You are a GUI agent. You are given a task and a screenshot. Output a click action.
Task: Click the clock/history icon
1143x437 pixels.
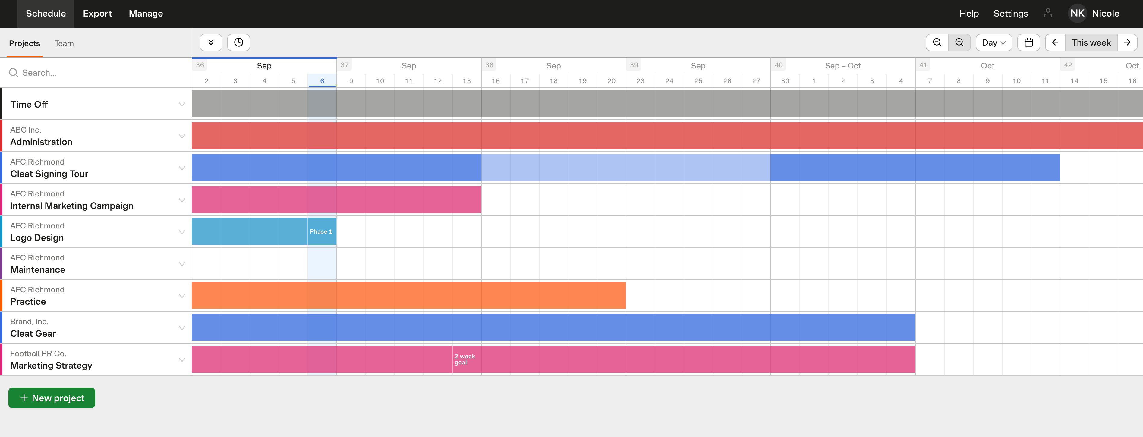pyautogui.click(x=238, y=42)
